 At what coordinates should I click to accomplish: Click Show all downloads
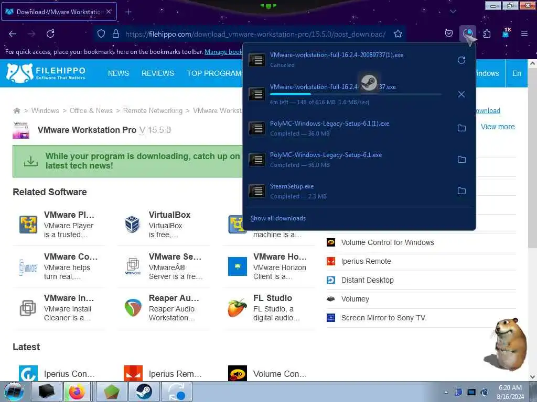click(278, 218)
